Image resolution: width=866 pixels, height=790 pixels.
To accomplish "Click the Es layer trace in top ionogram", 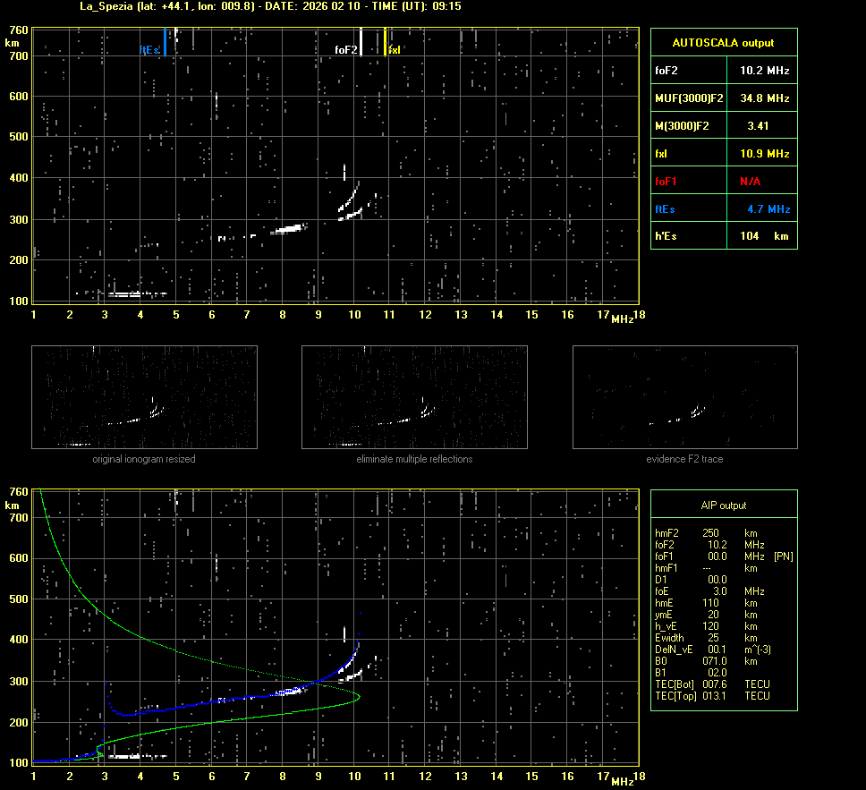I will [x=134, y=293].
